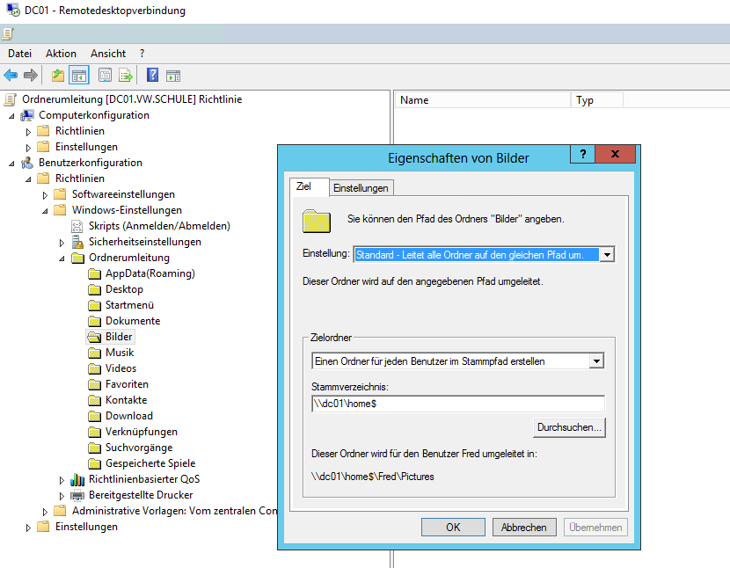Click the Abbrechen button
This screenshot has width=730, height=568.
tap(524, 528)
